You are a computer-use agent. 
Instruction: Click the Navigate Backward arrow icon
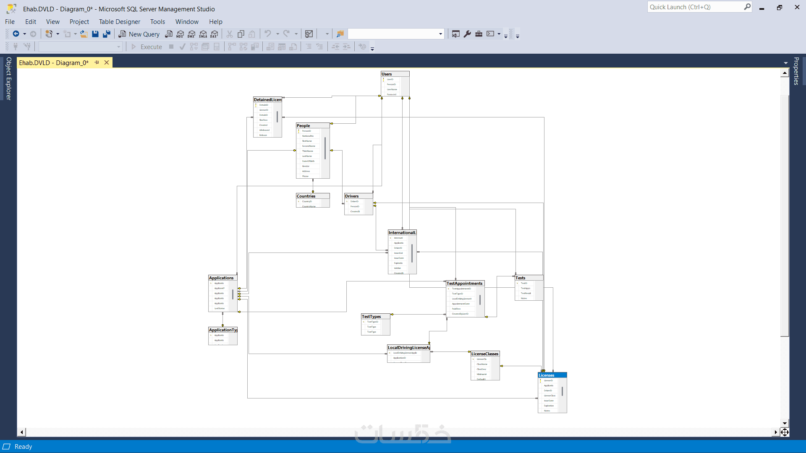click(16, 34)
